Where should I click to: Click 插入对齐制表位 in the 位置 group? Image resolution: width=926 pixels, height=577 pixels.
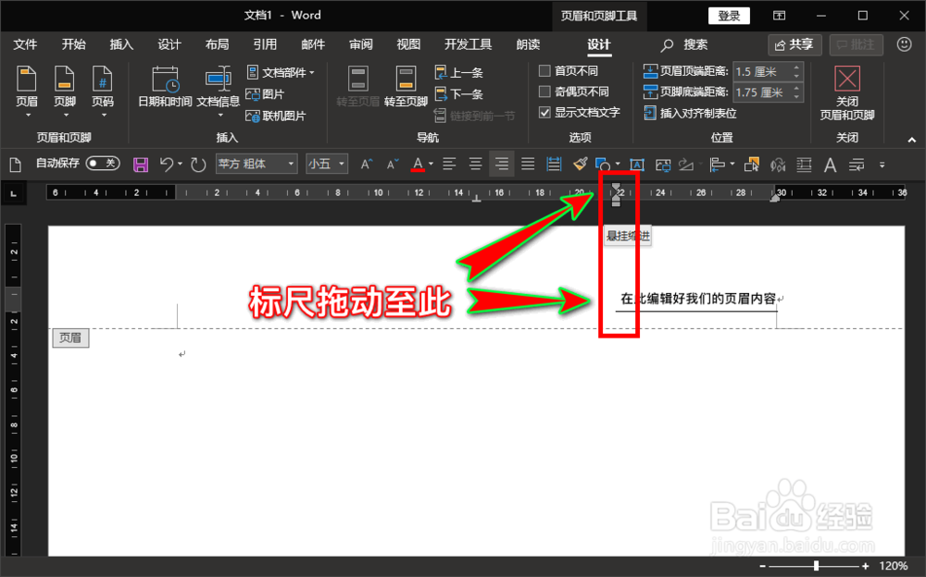(x=698, y=113)
